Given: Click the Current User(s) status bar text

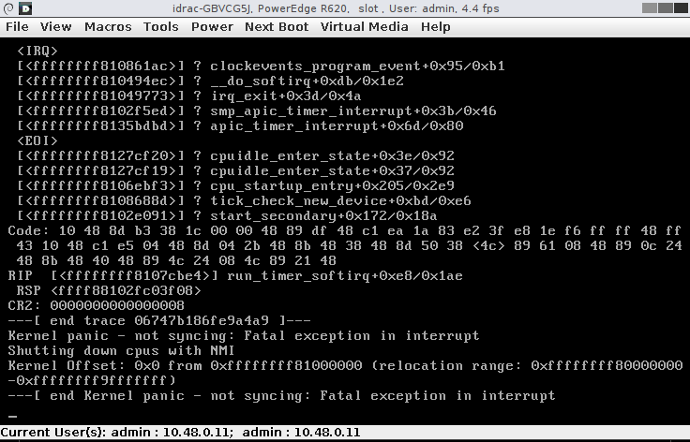Looking at the screenshot, I should click(180, 433).
